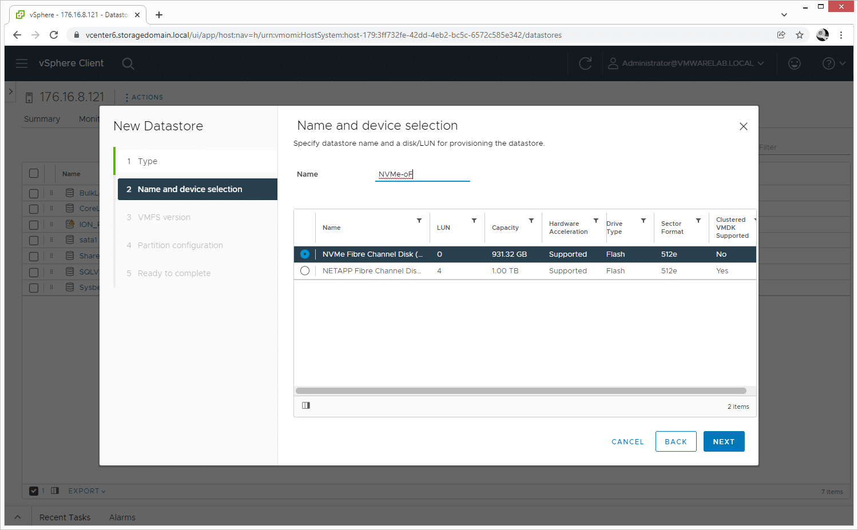Click the column toggle icon beside EXPORT
This screenshot has height=530, width=858.
tap(55, 491)
